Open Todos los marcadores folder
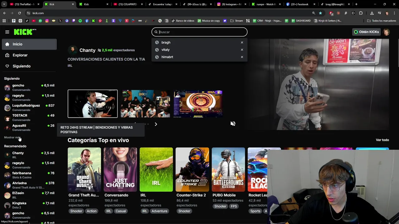Viewport: 399px width, 224px height. (382, 21)
